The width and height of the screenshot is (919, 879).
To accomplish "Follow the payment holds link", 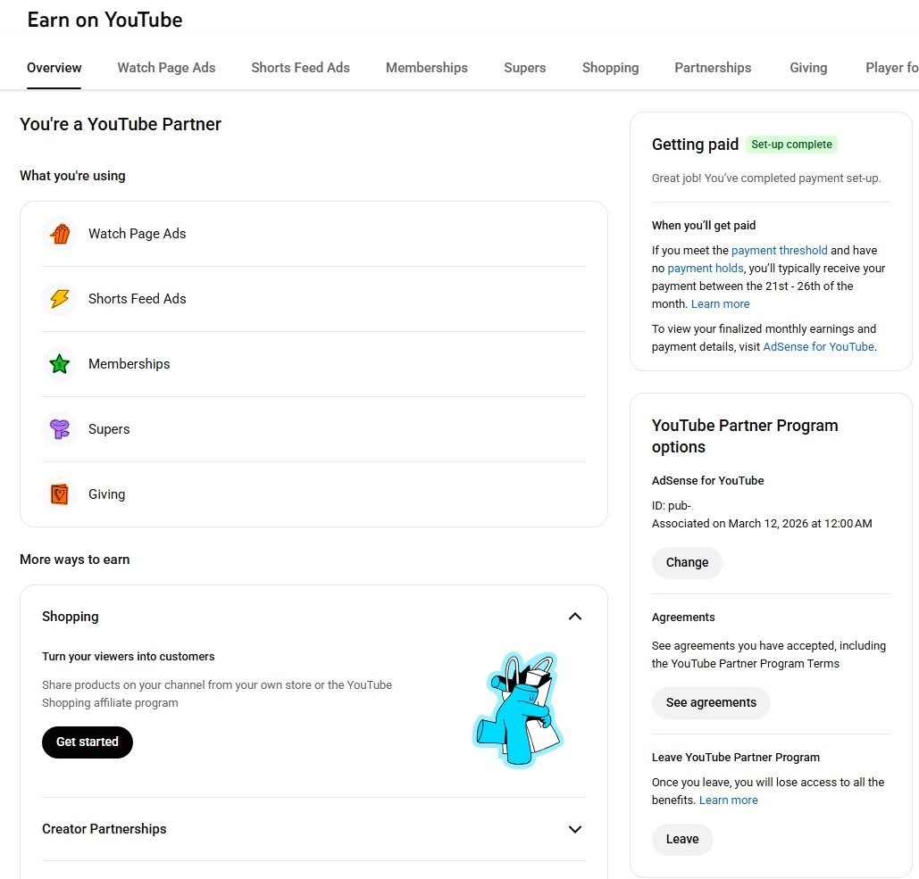I will click(x=705, y=269).
